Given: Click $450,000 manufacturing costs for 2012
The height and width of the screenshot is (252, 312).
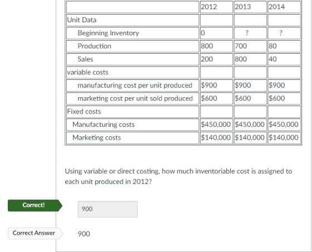Looking at the screenshot, I should pyautogui.click(x=216, y=125).
